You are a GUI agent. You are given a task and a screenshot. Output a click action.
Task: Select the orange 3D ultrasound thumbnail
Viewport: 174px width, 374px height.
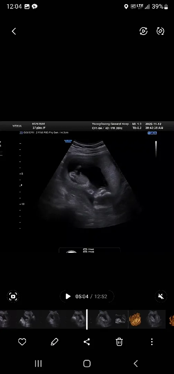135,319
